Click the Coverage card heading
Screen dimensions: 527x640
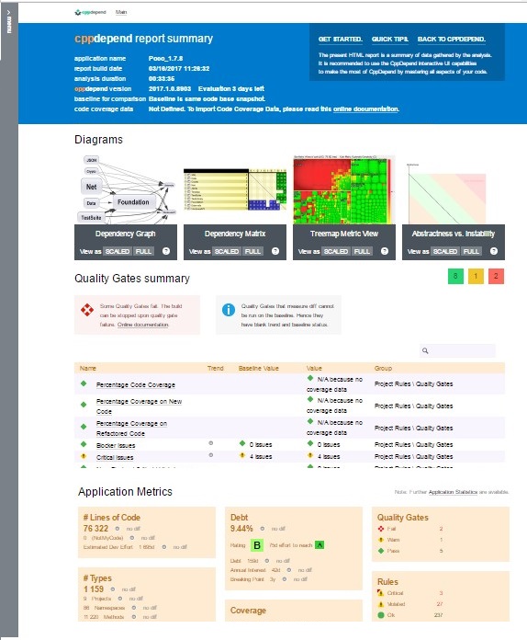coord(248,611)
